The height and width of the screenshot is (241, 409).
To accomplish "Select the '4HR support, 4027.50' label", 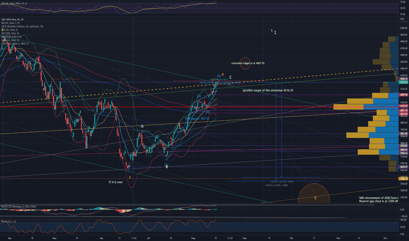I will pos(197,119).
